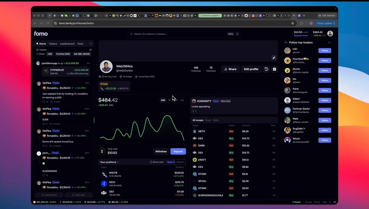Click the Withdraw button

pyautogui.click(x=161, y=152)
